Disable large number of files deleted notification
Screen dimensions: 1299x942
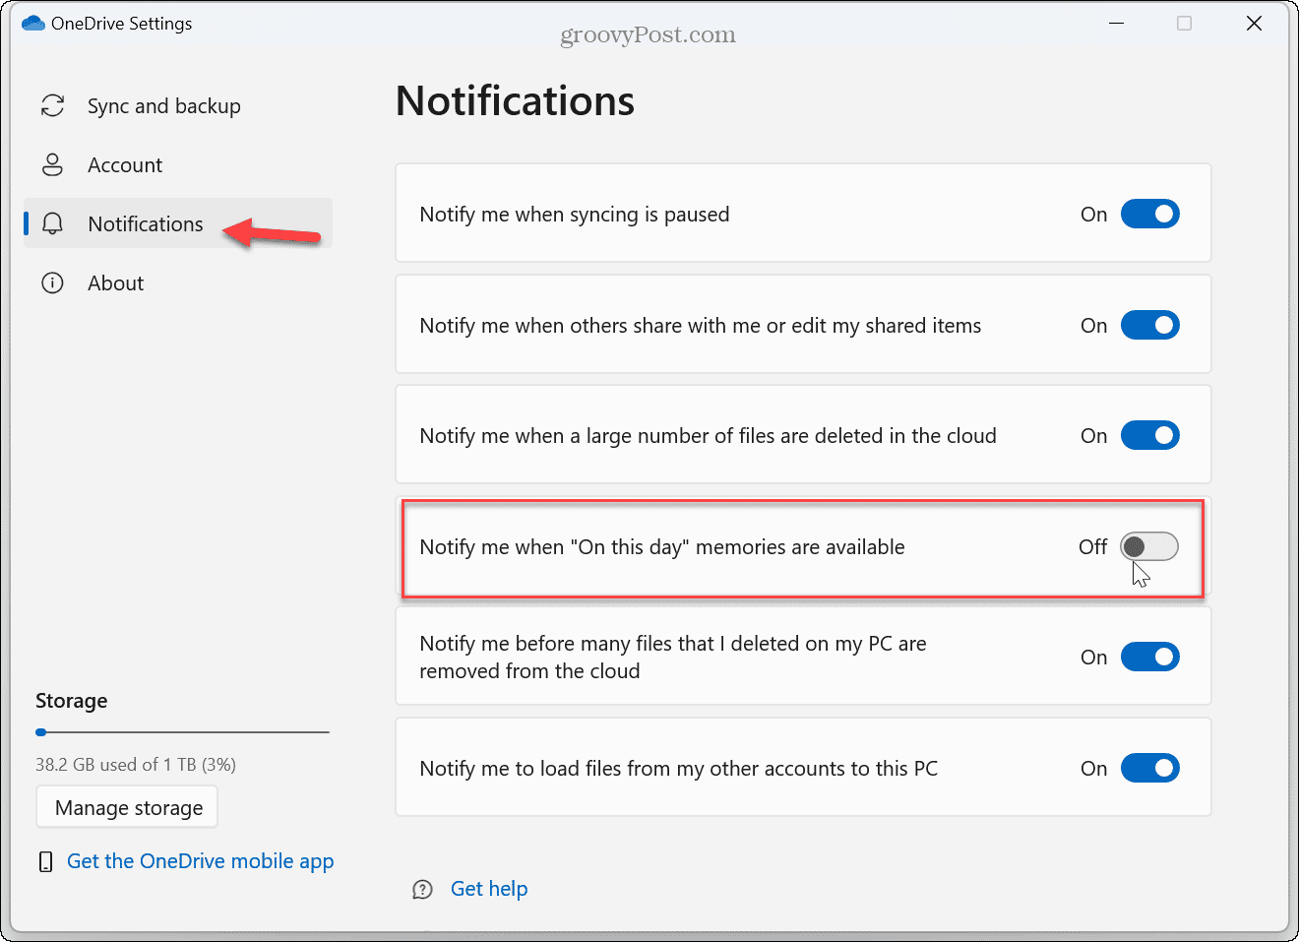[1149, 436]
